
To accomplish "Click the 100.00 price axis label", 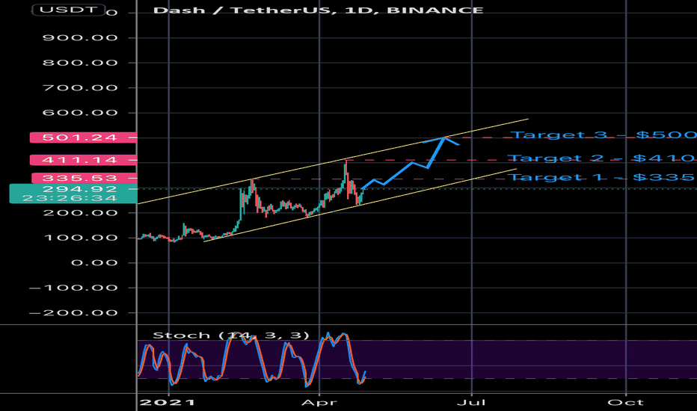I will point(81,238).
